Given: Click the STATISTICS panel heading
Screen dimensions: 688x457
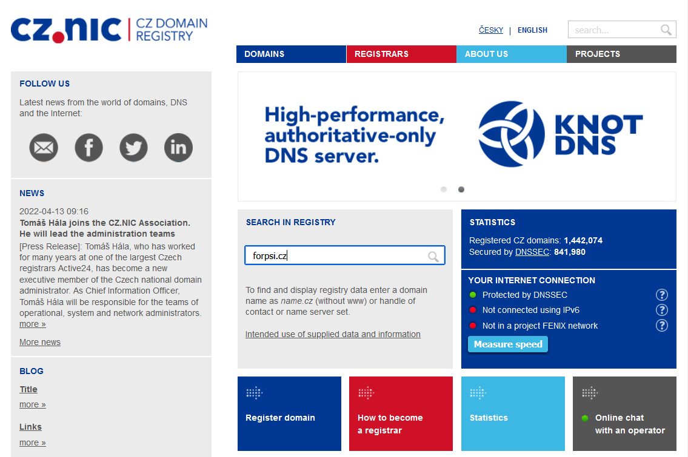Looking at the screenshot, I should coord(492,222).
